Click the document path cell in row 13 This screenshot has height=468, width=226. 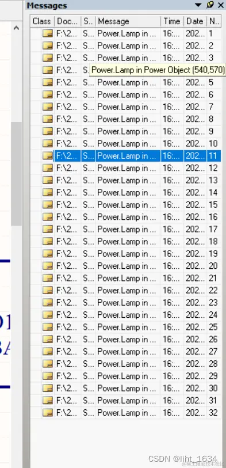tap(67, 181)
